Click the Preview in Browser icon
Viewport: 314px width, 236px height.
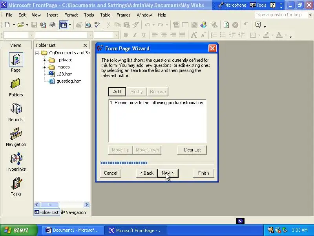pyautogui.click(x=88, y=25)
